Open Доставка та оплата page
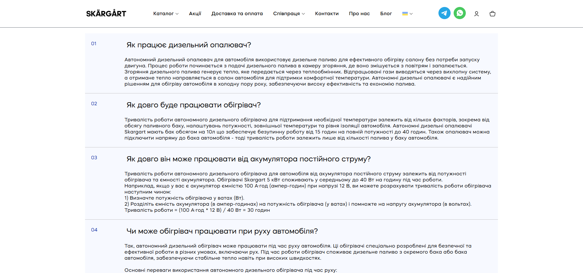583x273 pixels. (237, 14)
